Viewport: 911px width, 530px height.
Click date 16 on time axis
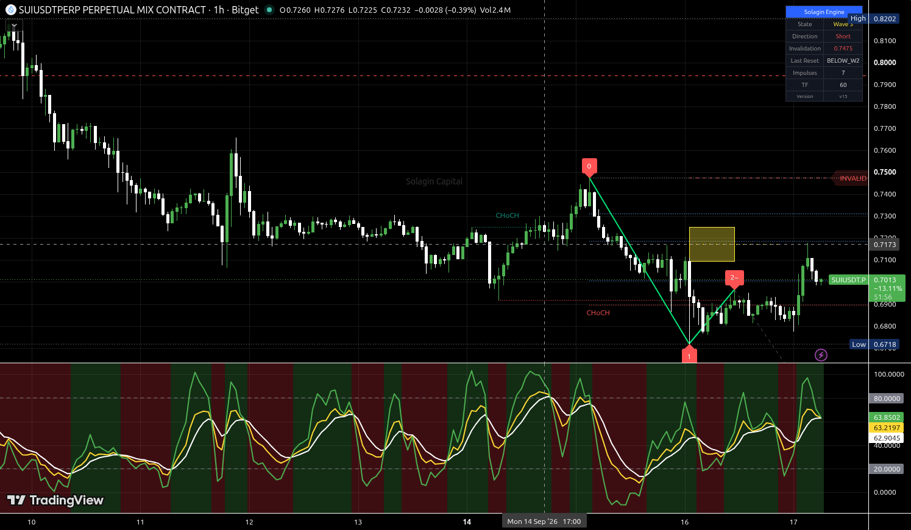click(684, 522)
